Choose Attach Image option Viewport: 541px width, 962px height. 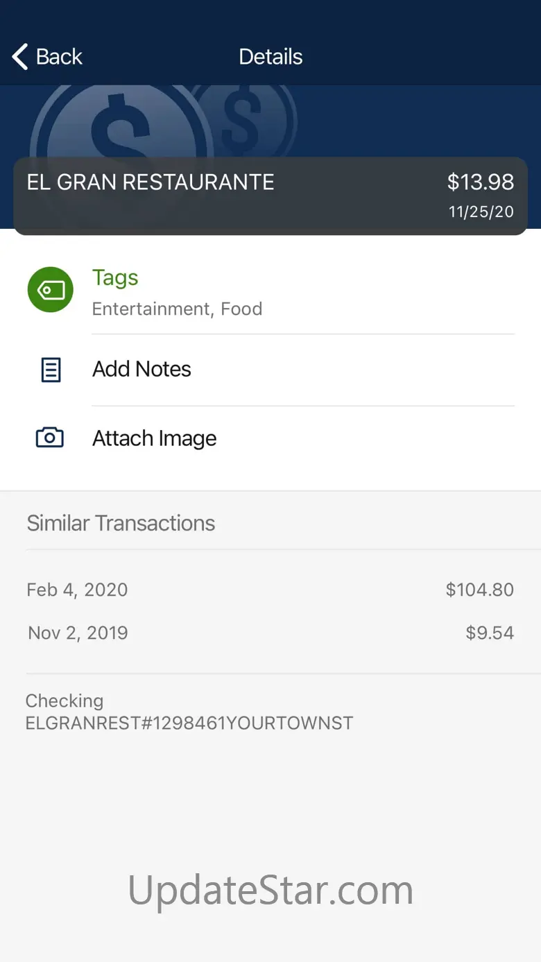[154, 438]
